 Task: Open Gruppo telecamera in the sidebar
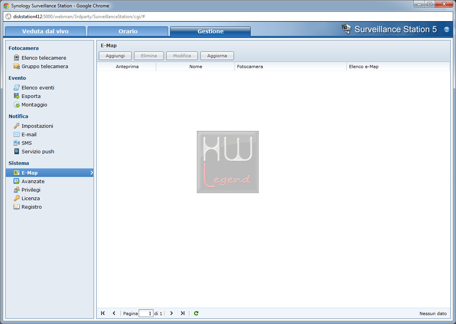(x=45, y=66)
